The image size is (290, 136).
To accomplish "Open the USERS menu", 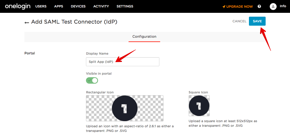I will click(x=41, y=6).
